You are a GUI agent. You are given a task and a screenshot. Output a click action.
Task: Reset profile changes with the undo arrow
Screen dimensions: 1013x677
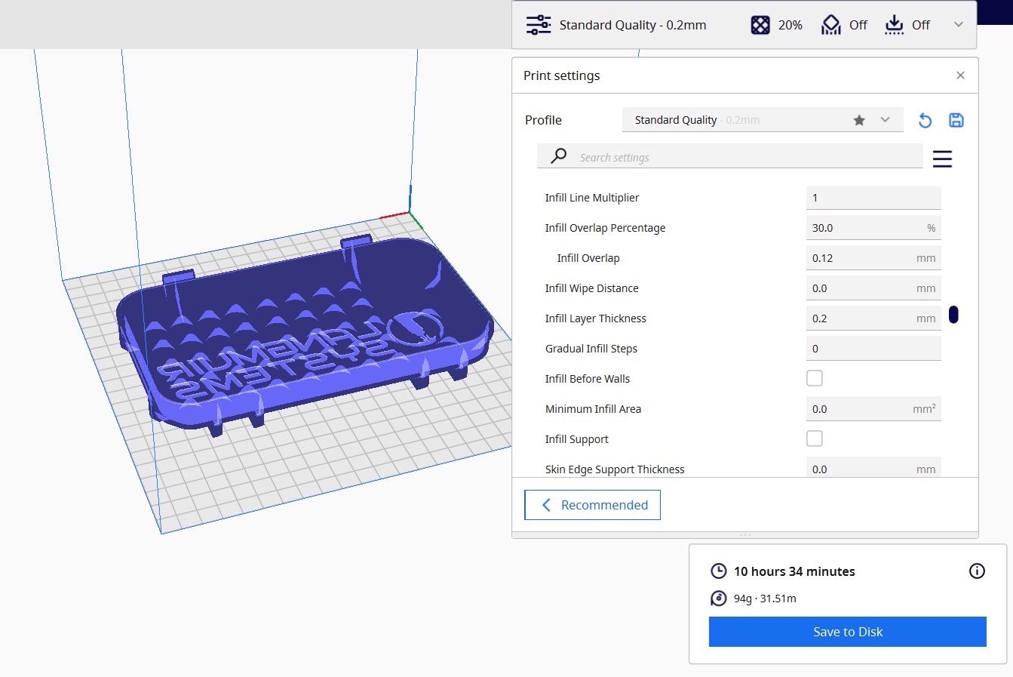click(926, 120)
